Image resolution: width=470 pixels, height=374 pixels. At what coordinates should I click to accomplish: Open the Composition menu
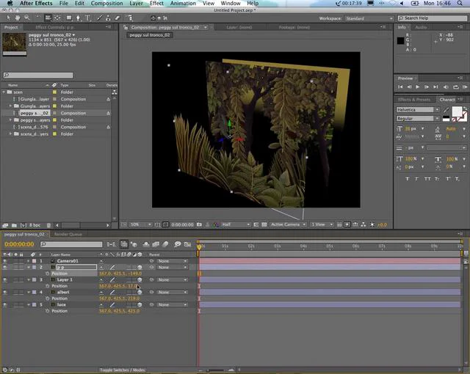(106, 3)
